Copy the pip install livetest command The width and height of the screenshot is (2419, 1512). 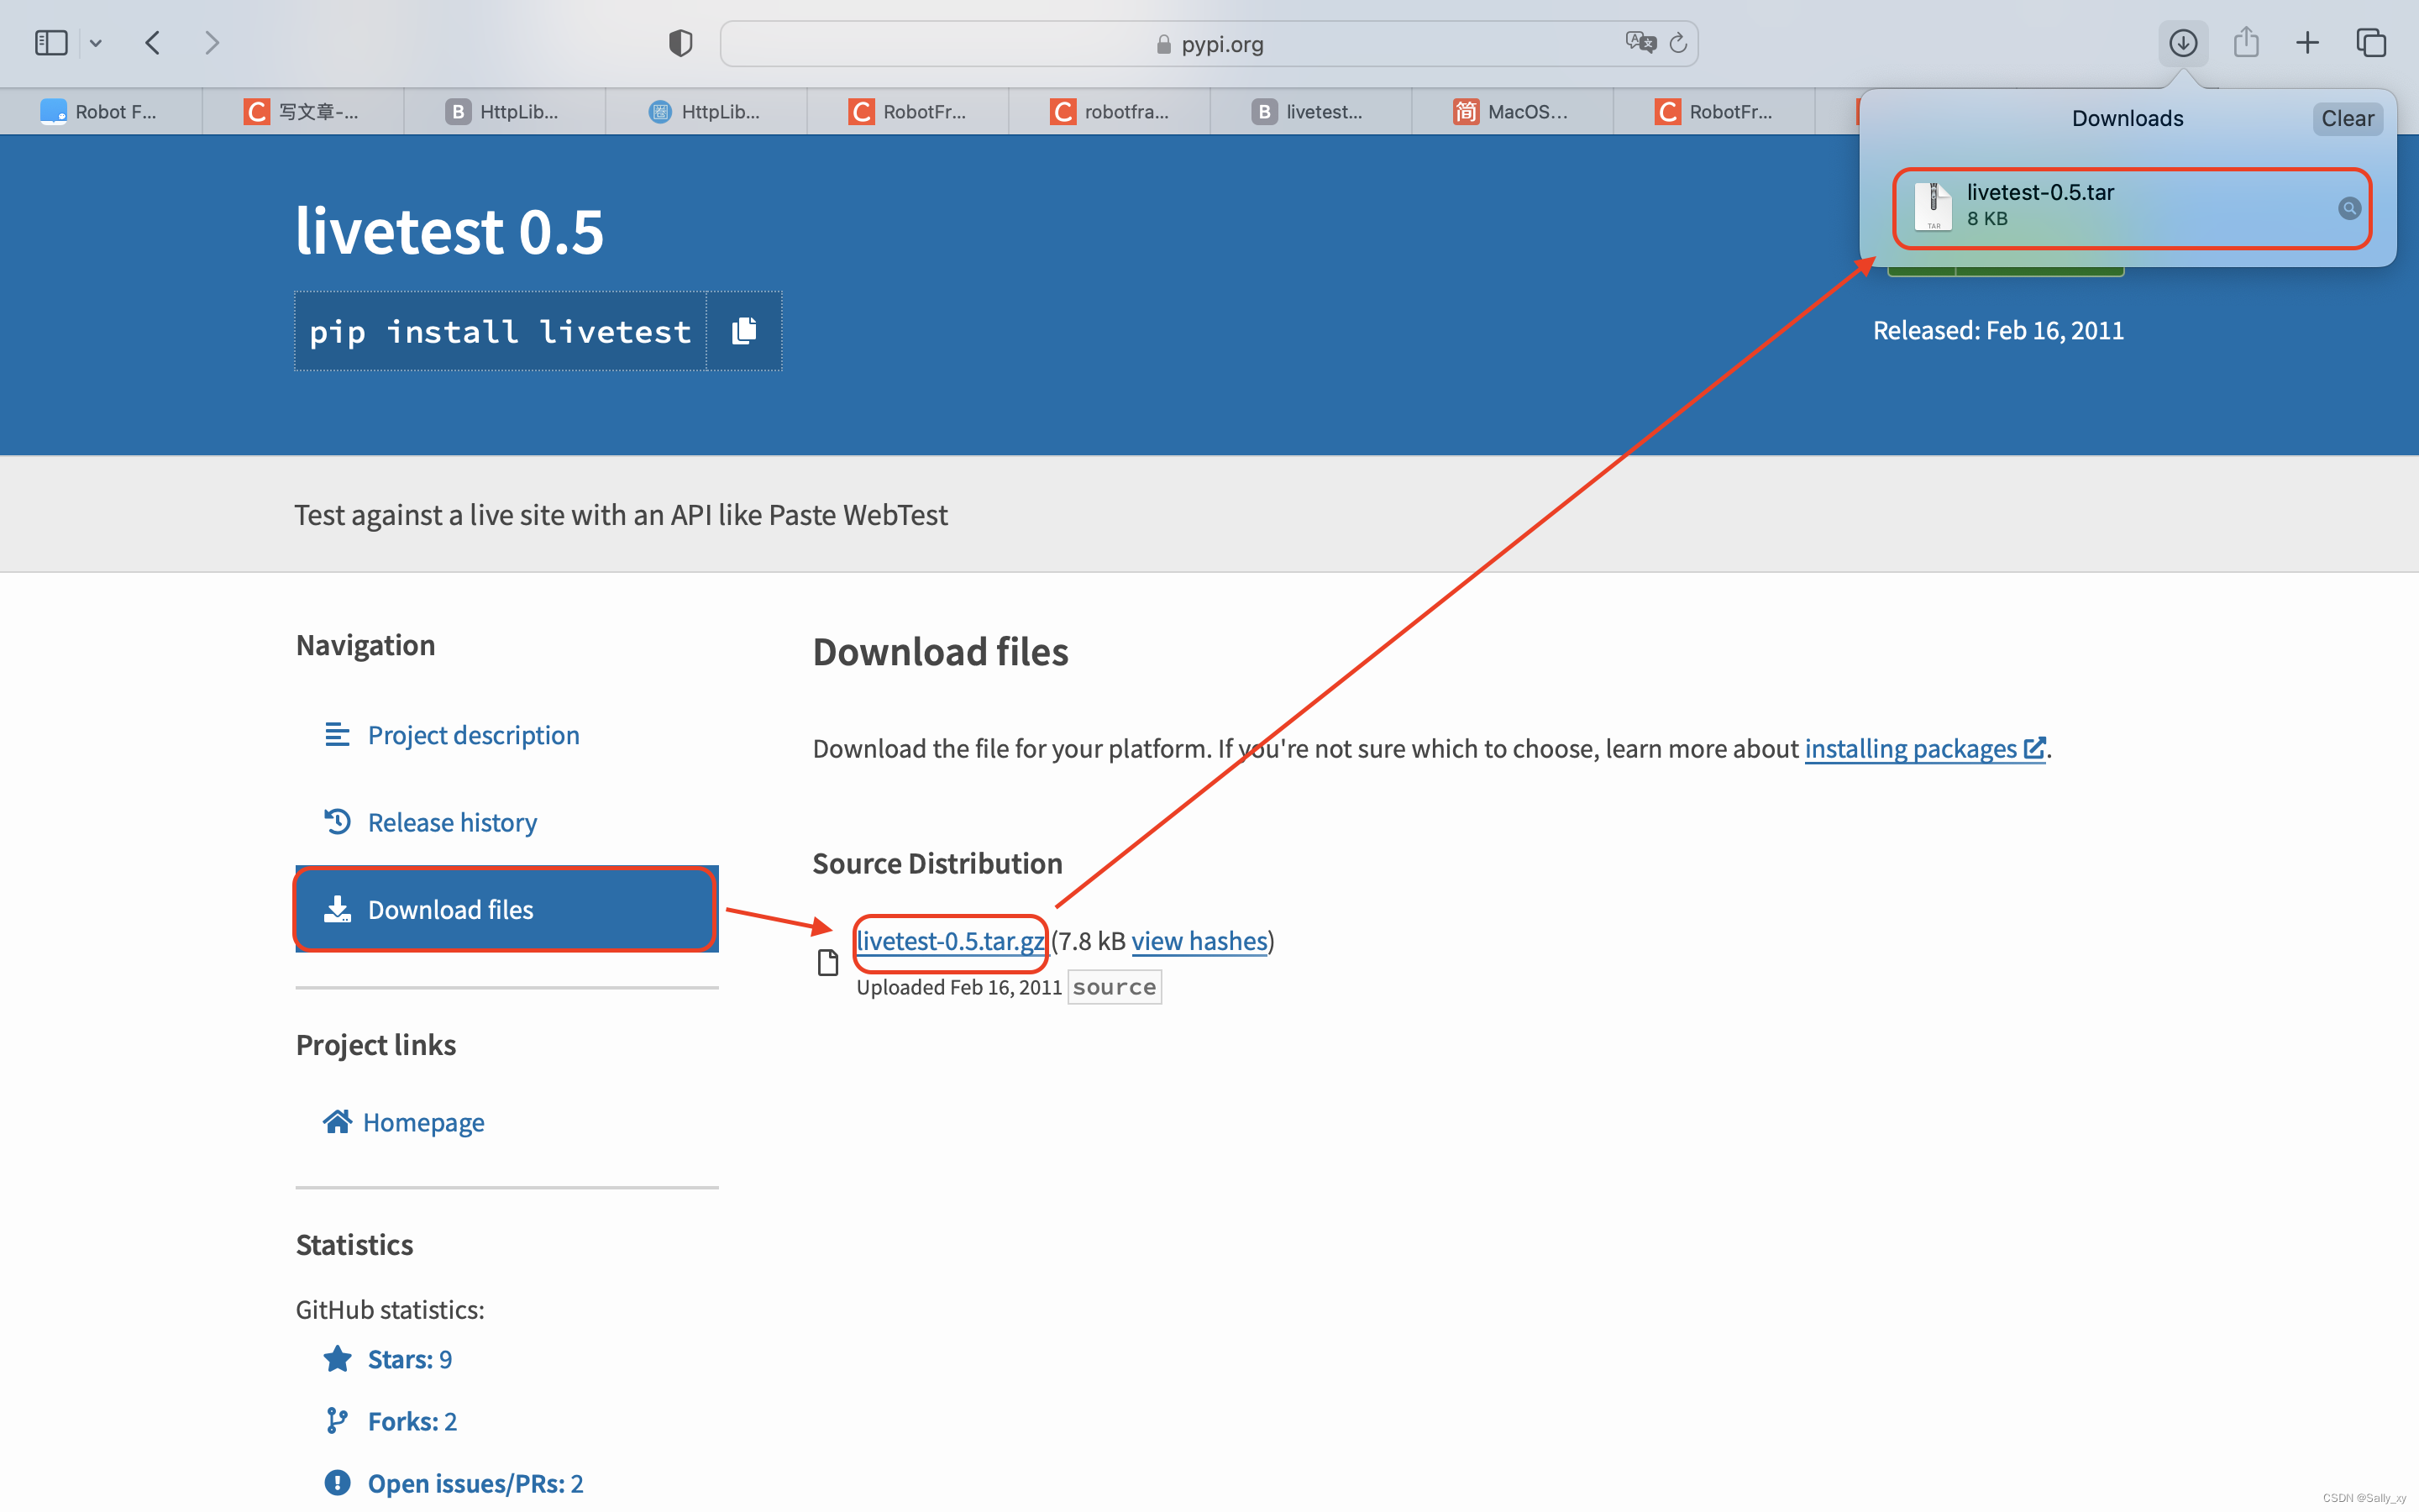pos(743,331)
